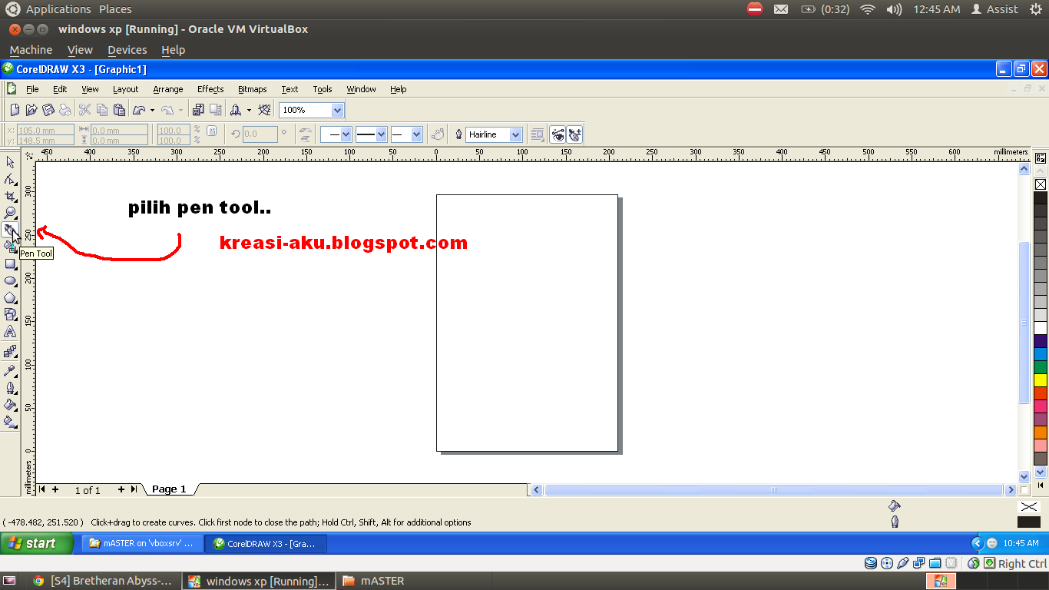Select the Pen tool
This screenshot has height=590, width=1049.
coord(10,230)
